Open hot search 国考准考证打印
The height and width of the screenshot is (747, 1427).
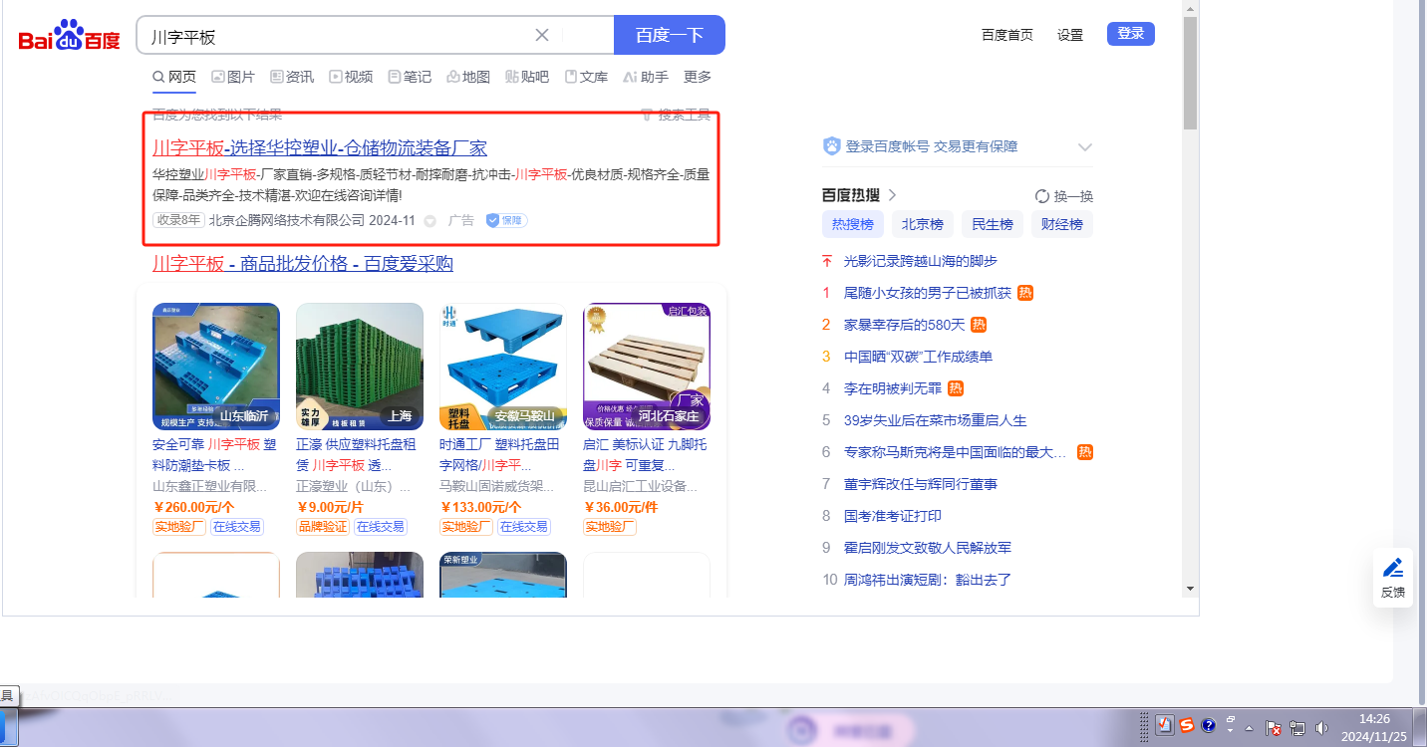(x=893, y=516)
